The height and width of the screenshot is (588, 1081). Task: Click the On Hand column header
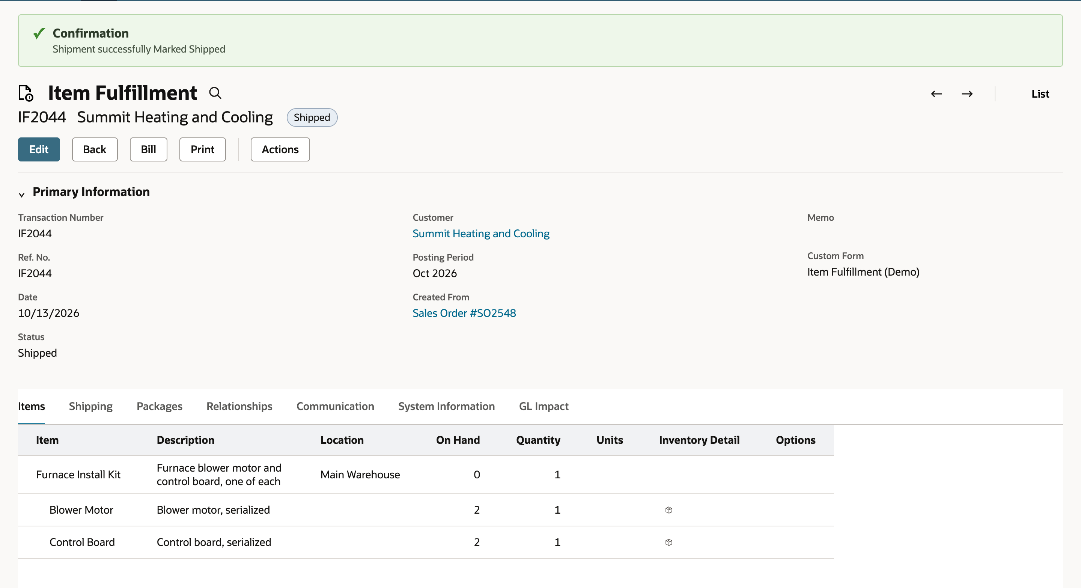pyautogui.click(x=458, y=440)
